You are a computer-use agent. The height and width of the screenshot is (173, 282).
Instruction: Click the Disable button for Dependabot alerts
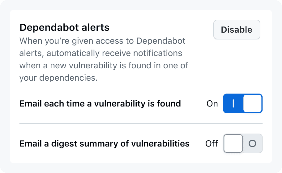[237, 30]
